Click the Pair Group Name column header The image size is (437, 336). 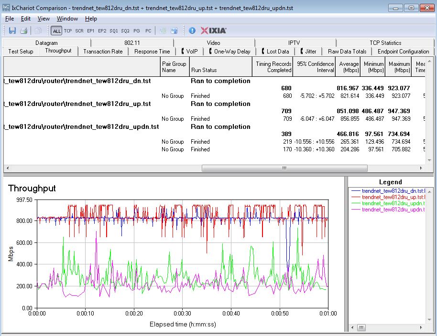click(175, 67)
